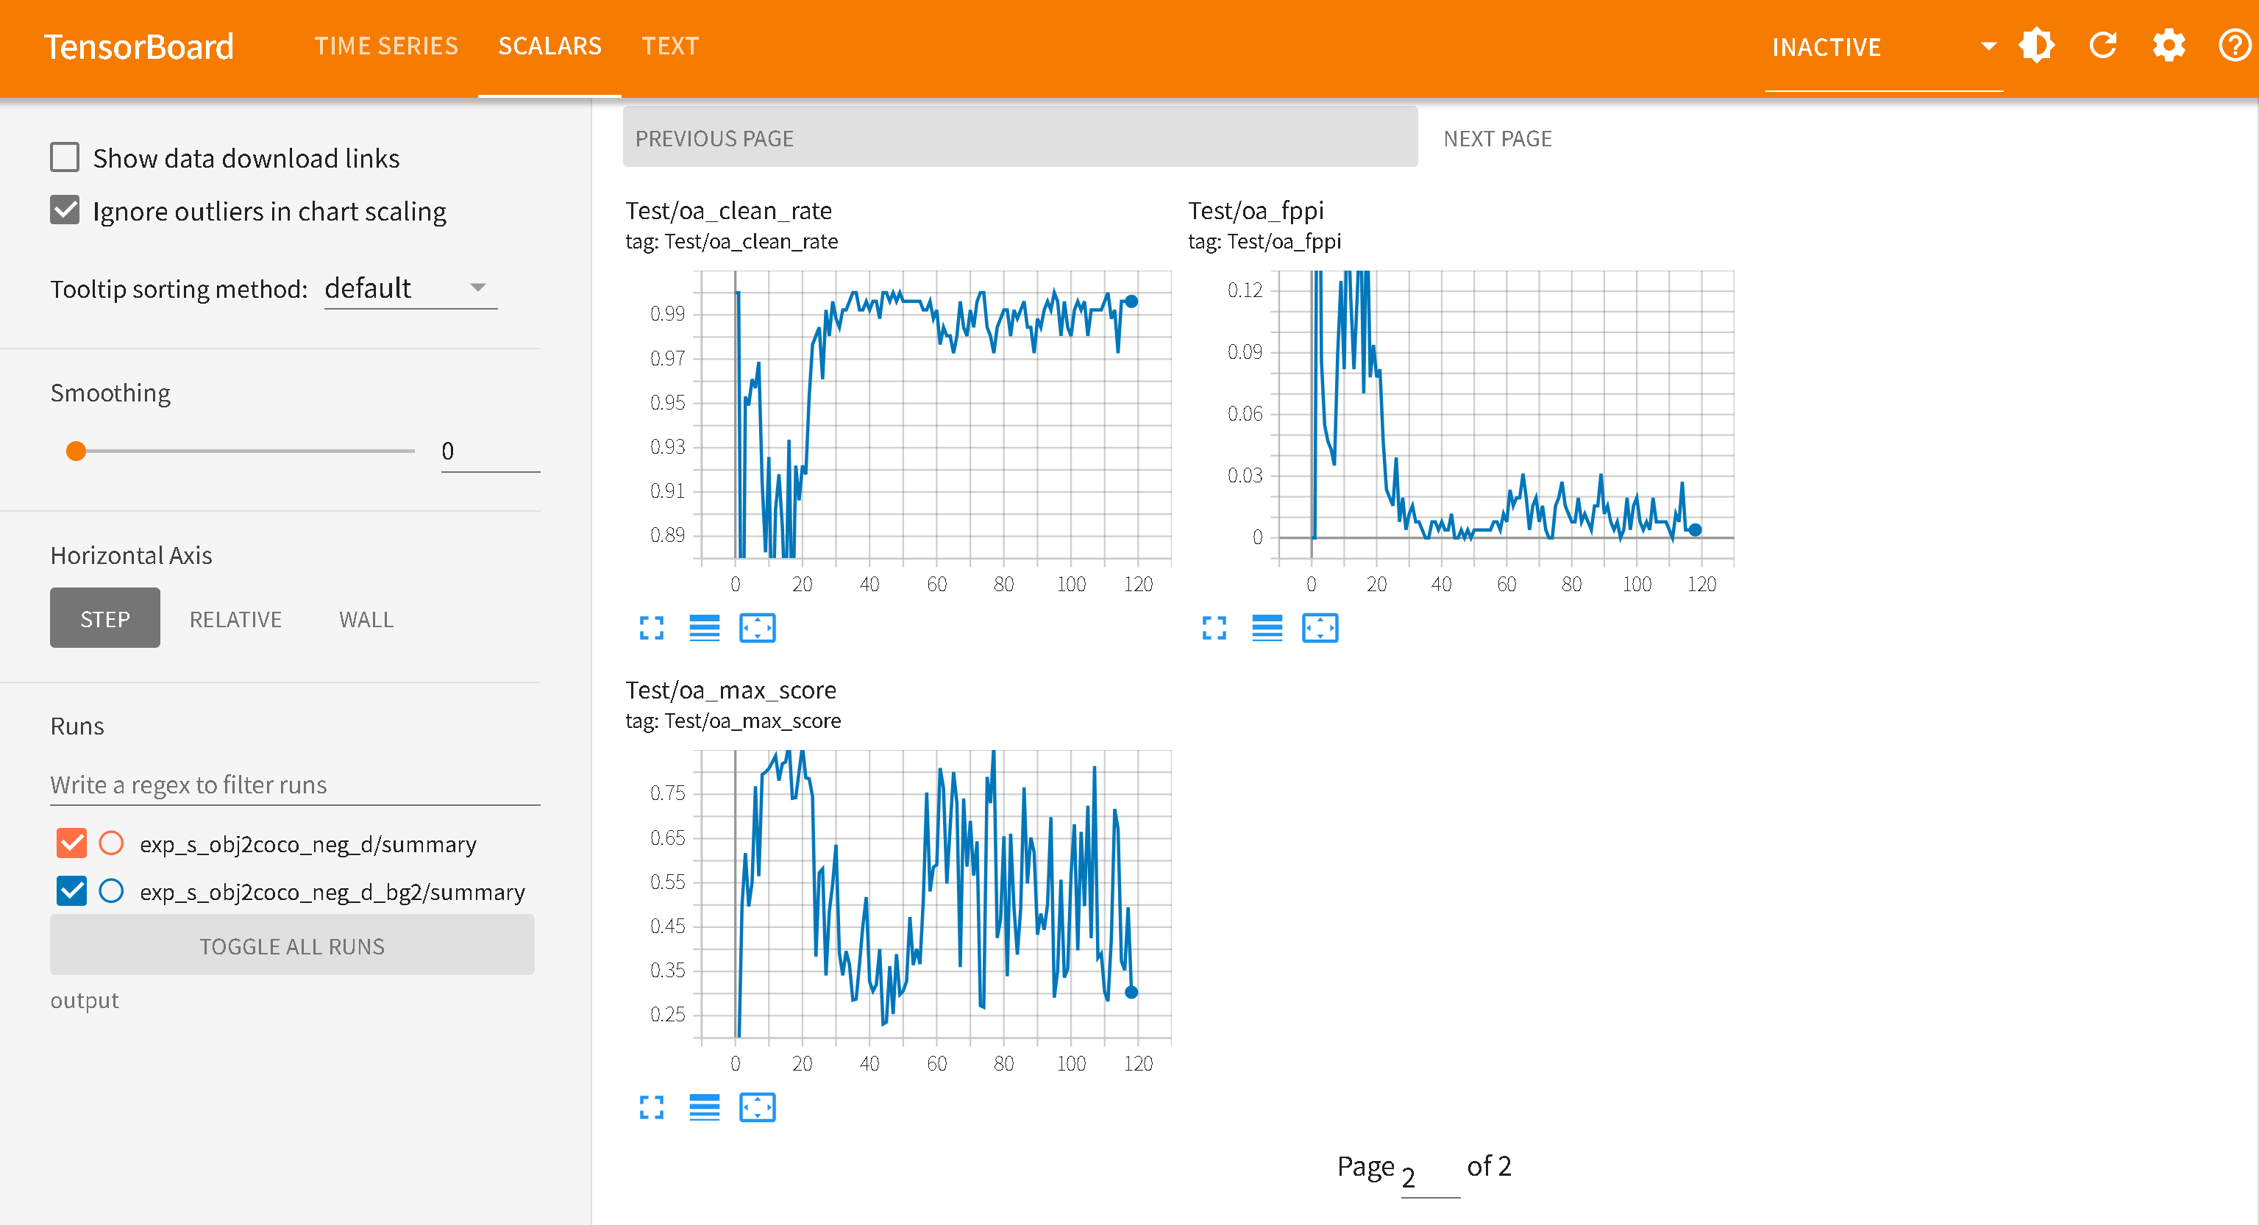Switch to the TEXT tab
Image resolution: width=2259 pixels, height=1225 pixels.
[x=669, y=46]
